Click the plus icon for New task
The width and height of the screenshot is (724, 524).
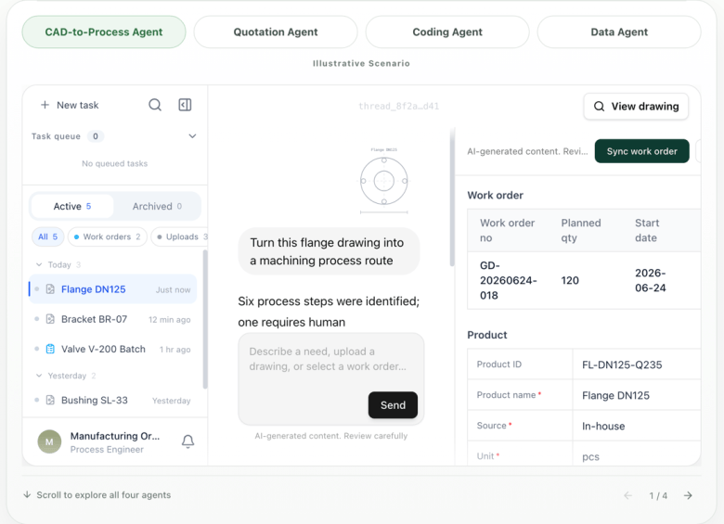pos(45,105)
